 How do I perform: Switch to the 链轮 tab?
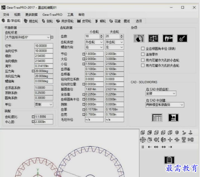pos(47,21)
